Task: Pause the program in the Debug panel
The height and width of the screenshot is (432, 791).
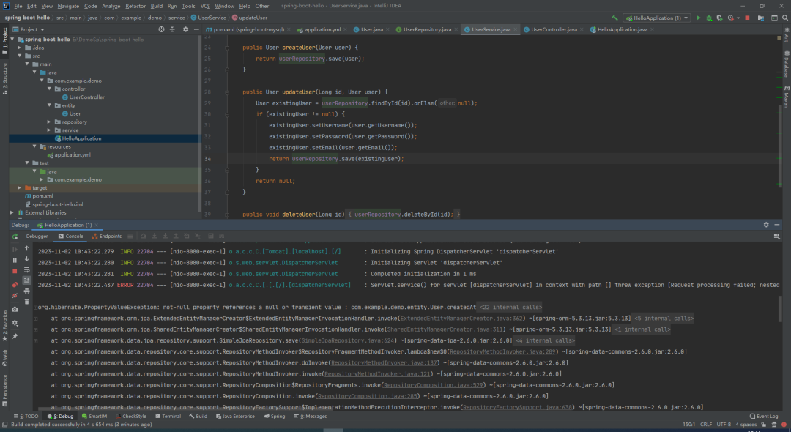Action: coord(15,260)
